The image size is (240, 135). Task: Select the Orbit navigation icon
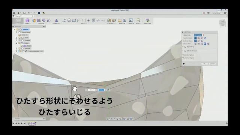108,119
